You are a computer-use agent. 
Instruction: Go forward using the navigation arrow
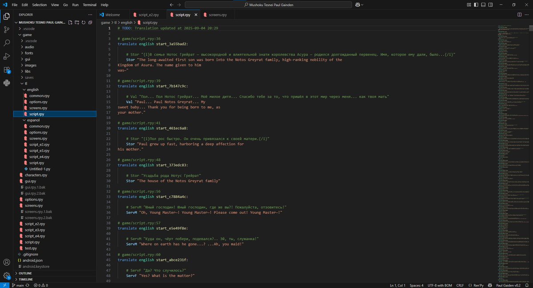click(179, 5)
